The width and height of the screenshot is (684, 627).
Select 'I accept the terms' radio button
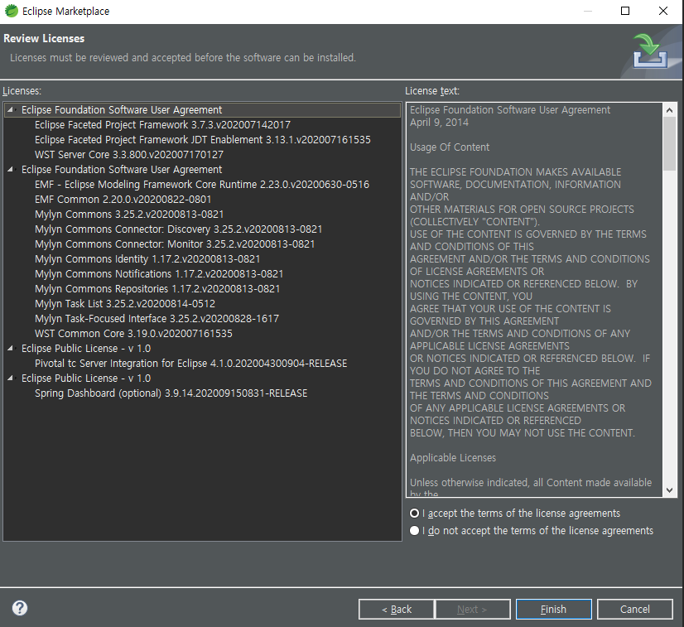tap(414, 514)
